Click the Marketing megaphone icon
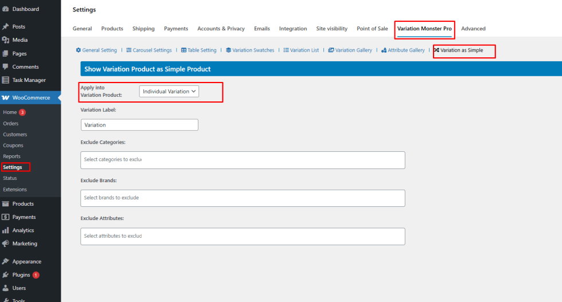 pos(5,244)
